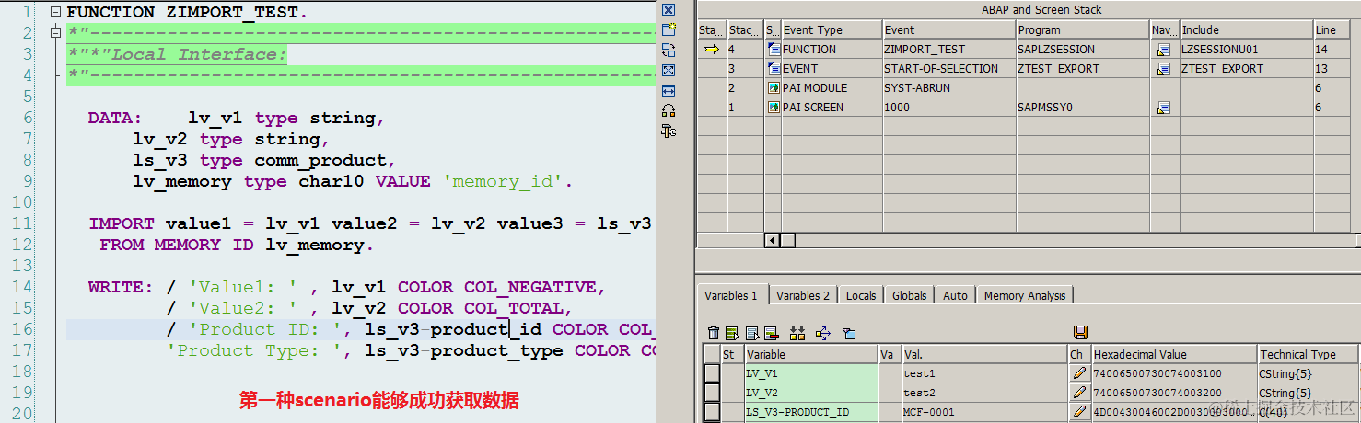1361x423 pixels.
Task: Select the LS_V3-PRODUCT_ID row selector box
Action: click(712, 412)
